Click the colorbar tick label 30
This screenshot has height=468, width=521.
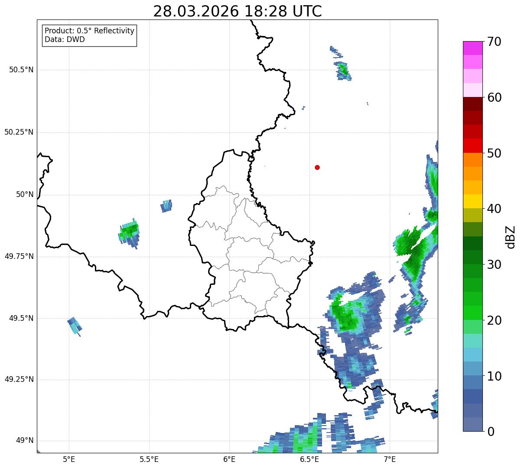(x=495, y=265)
